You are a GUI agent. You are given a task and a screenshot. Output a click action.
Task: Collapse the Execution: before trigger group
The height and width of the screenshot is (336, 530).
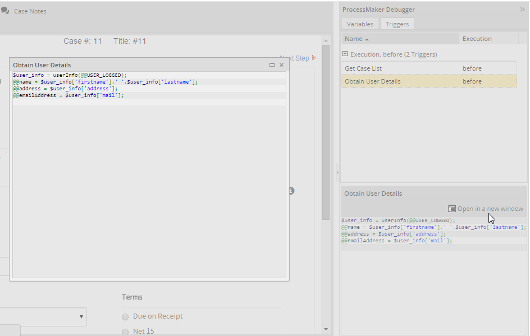(x=345, y=54)
